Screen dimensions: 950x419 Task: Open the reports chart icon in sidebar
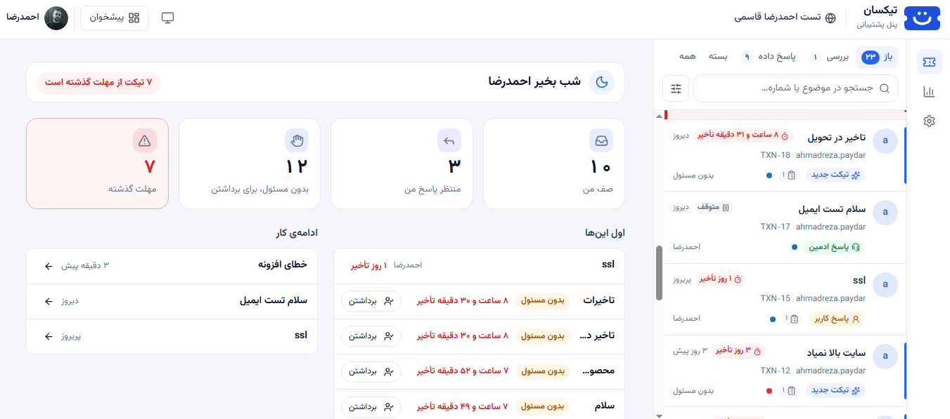(x=929, y=92)
